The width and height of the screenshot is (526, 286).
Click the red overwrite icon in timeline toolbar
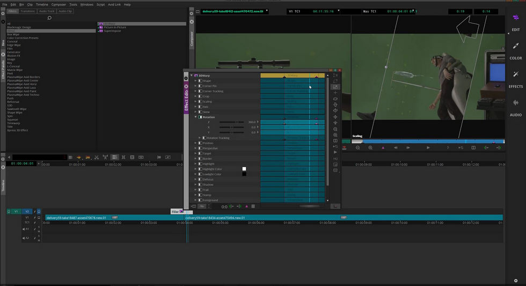[87, 157]
